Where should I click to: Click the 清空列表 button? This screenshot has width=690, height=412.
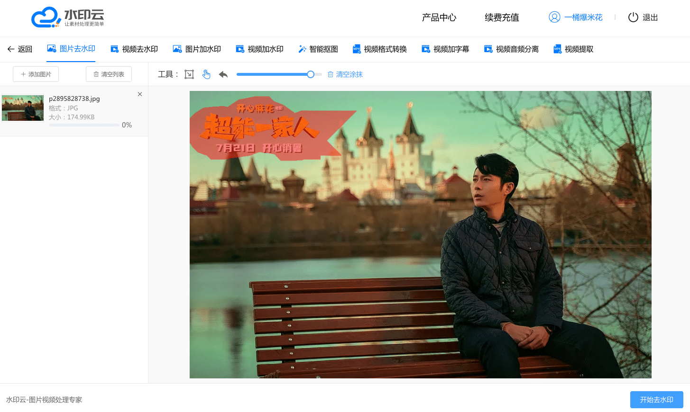pyautogui.click(x=109, y=74)
